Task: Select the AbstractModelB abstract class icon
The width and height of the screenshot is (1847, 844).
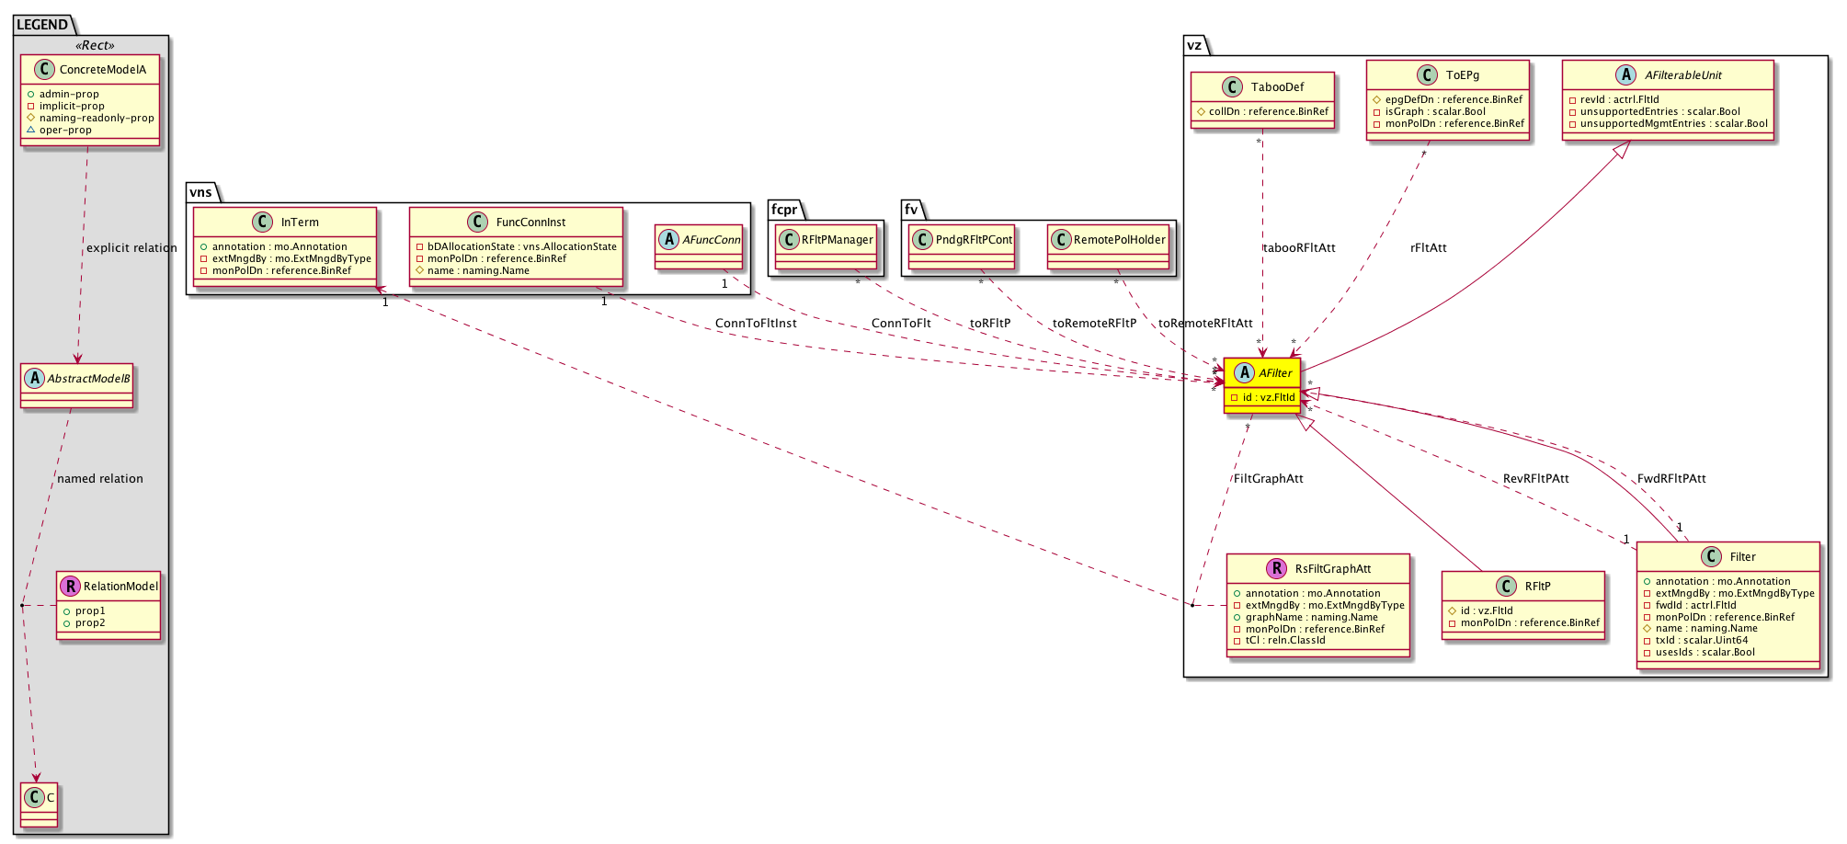Action: (x=34, y=378)
